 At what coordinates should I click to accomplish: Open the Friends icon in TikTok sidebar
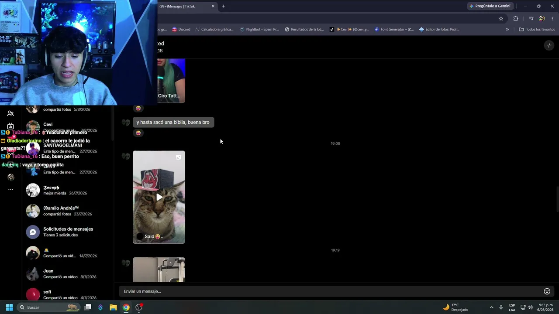[x=10, y=113]
